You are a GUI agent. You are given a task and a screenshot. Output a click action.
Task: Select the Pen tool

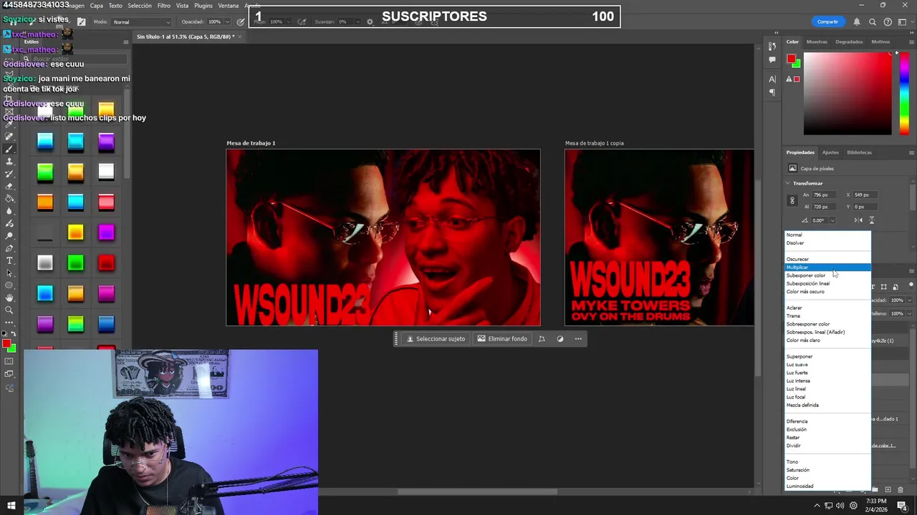(9, 248)
